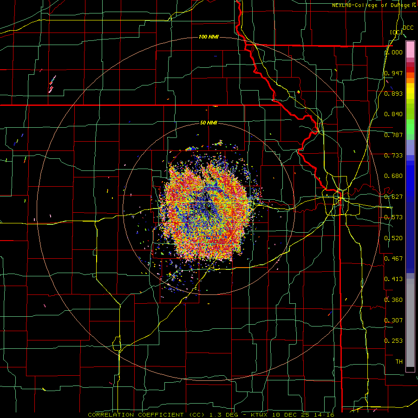
Task: Click the 0.893 scale value
Action: [x=393, y=93]
